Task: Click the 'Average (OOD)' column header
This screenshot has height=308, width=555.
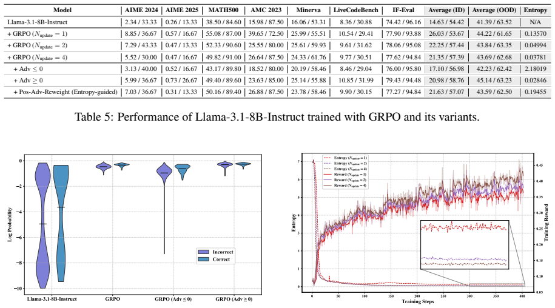Action: tap(494, 10)
